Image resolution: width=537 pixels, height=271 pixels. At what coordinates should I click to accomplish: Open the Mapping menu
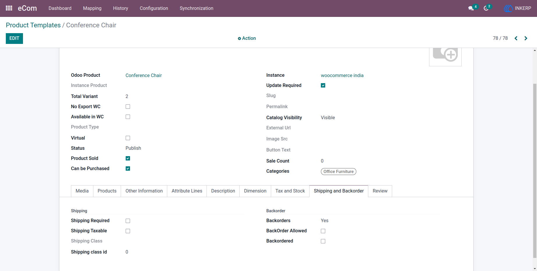pyautogui.click(x=92, y=8)
